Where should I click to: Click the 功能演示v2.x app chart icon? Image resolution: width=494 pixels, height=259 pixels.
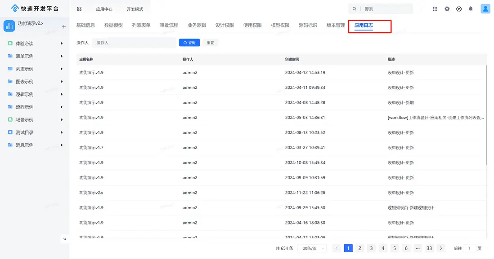[x=9, y=26]
